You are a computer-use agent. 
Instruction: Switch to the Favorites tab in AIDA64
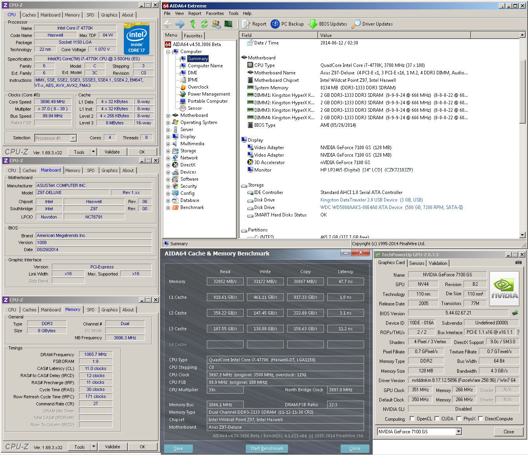(193, 36)
